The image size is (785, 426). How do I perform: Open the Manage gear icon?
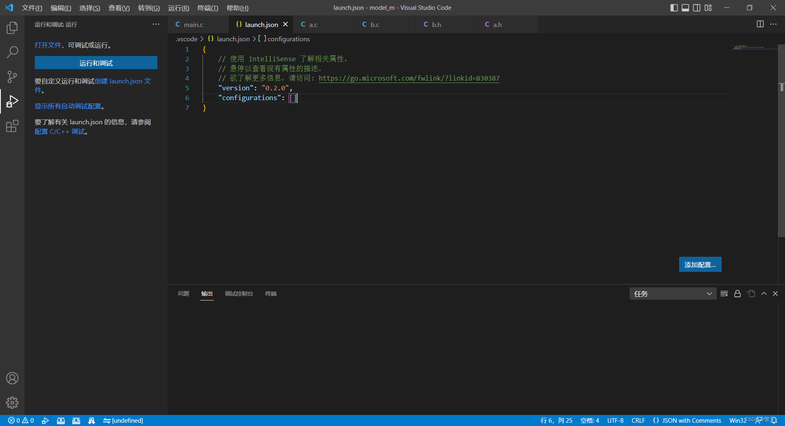(x=12, y=403)
